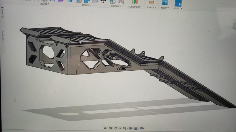236x132 pixels.
Task: Expand the Grid and Snaps dropdown arrow
Action: coord(138,128)
